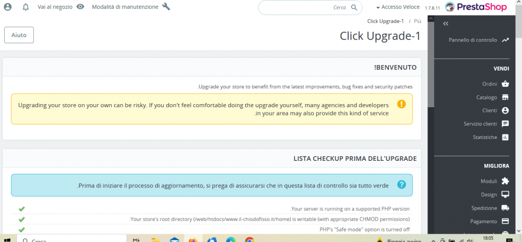Viewport: 522px width, 242px height.
Task: Click the Aiuto button
Action: (19, 35)
